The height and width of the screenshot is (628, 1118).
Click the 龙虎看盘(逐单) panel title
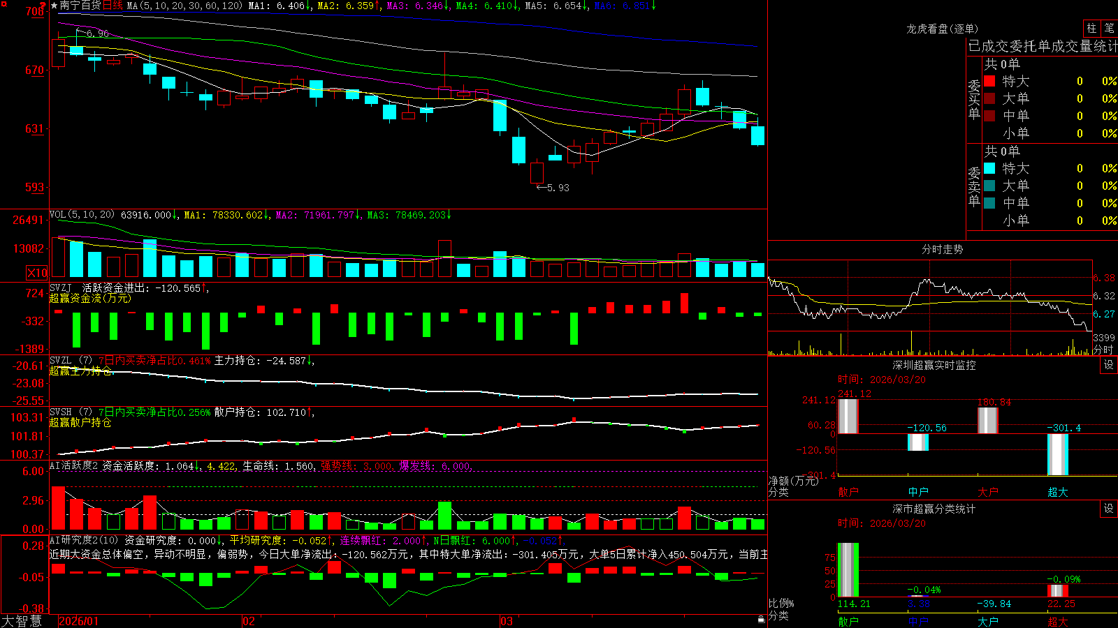942,29
